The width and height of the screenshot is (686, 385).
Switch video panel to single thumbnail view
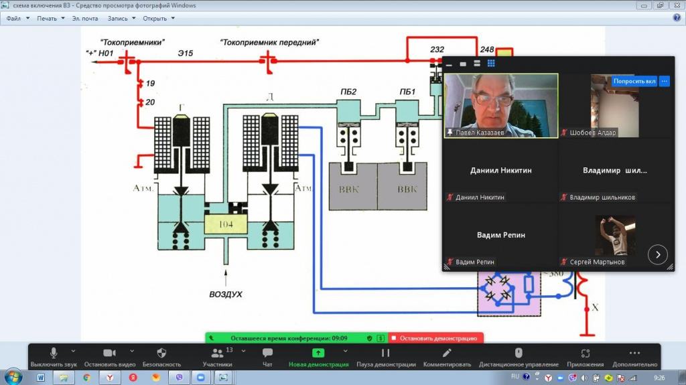click(463, 64)
